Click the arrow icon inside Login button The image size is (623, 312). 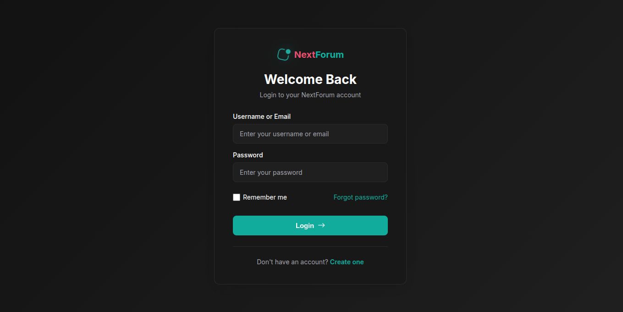321,225
